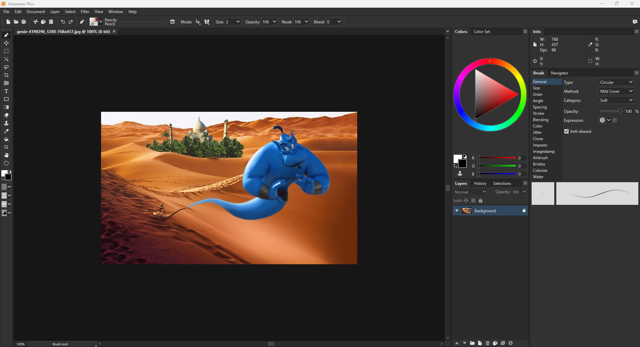Select the Rotate canvas tool
The image size is (640, 347).
pos(6,163)
